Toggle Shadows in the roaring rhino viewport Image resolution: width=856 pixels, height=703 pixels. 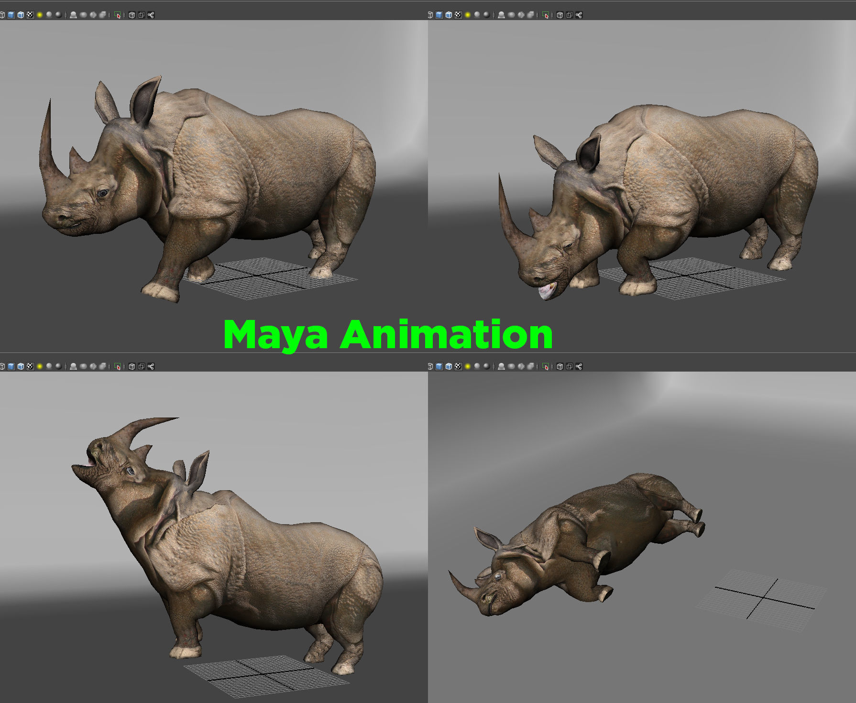49,366
